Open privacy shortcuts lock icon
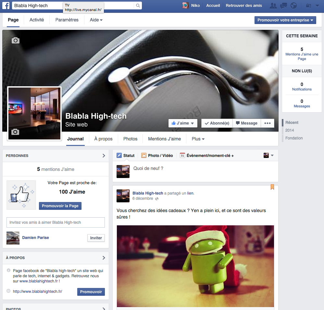 pos(308,6)
